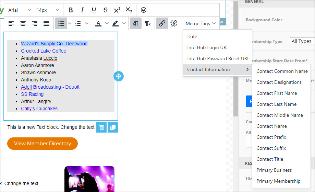Justify text alignment

46,24
